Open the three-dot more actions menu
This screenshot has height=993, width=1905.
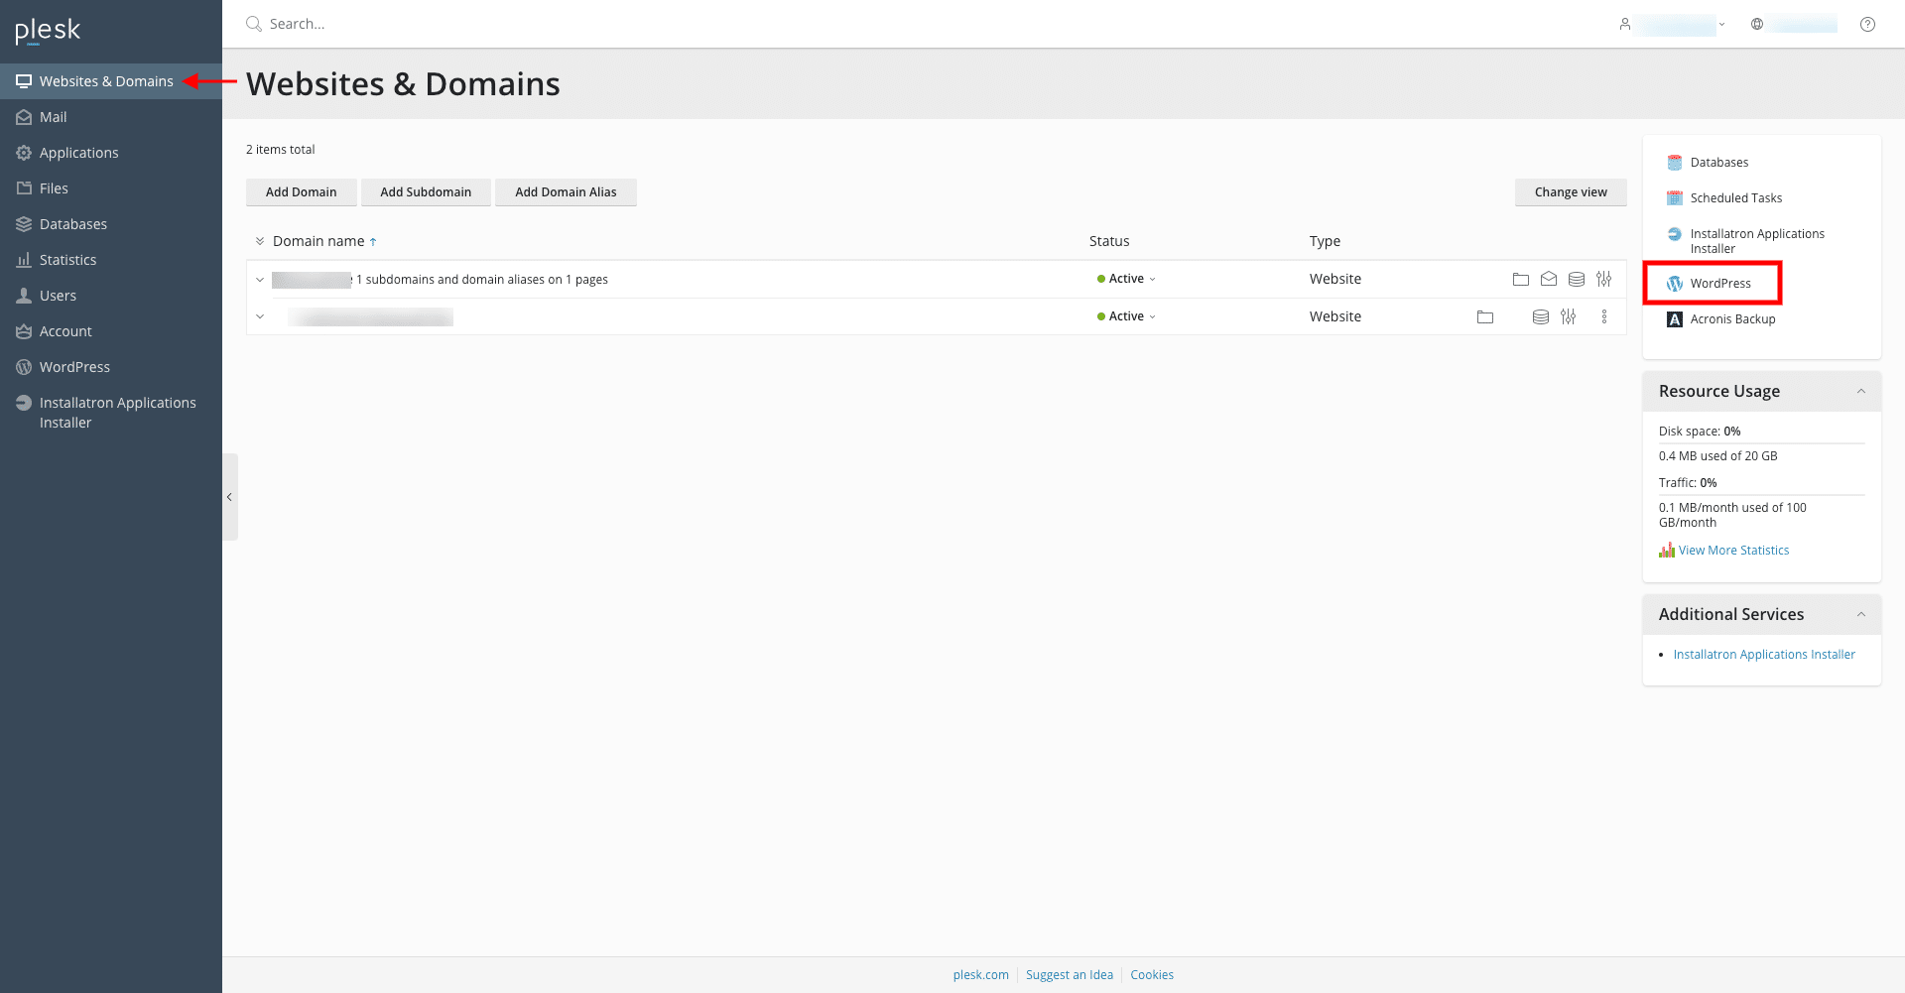[1603, 316]
